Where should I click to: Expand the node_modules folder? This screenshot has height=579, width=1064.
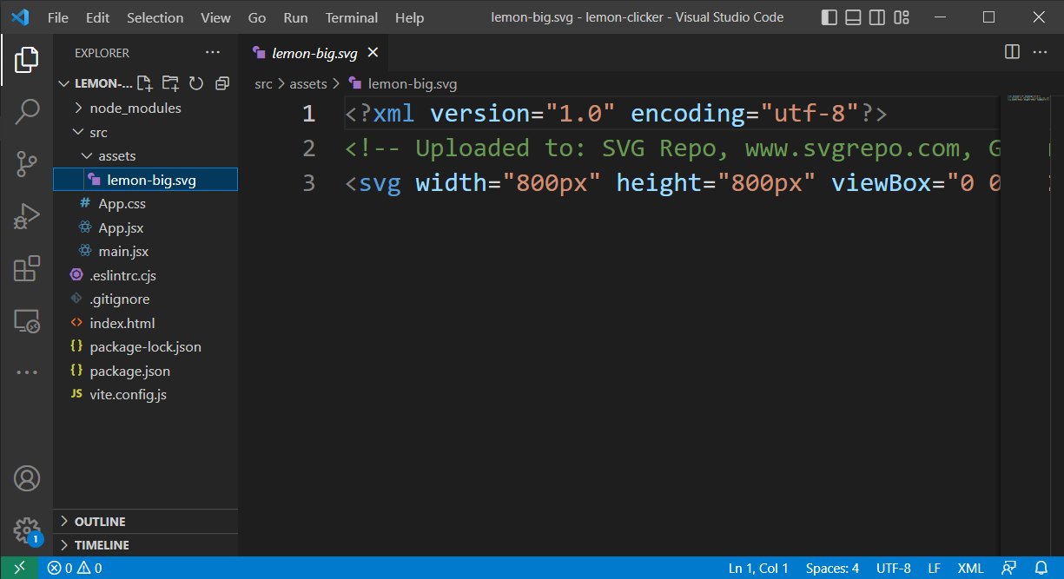[x=145, y=109]
